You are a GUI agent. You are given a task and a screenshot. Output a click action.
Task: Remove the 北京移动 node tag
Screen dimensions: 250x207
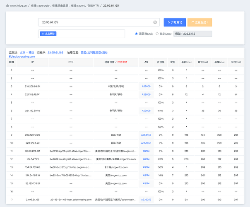pyautogui.click(x=43, y=34)
